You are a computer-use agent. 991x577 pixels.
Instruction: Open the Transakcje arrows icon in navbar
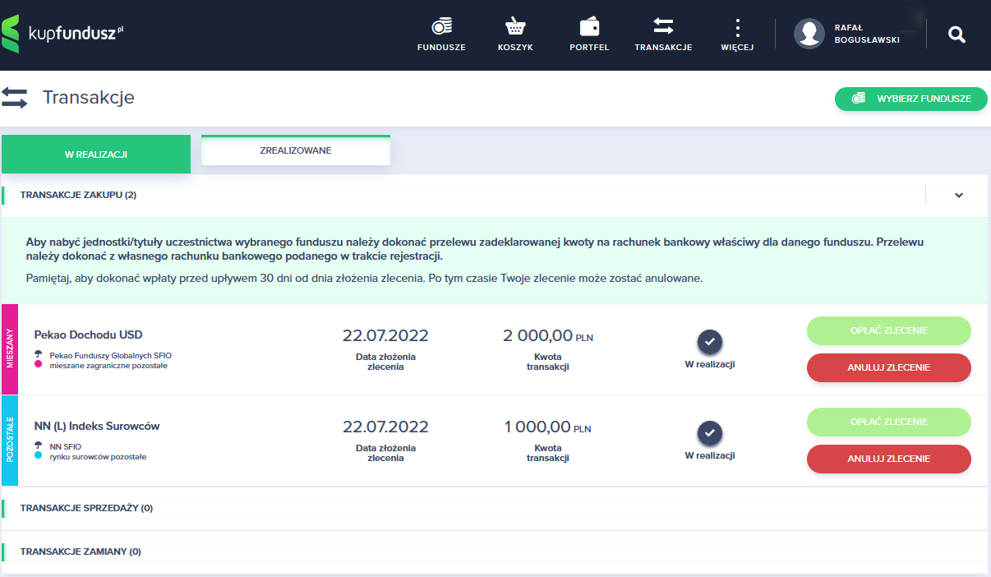pos(663,26)
